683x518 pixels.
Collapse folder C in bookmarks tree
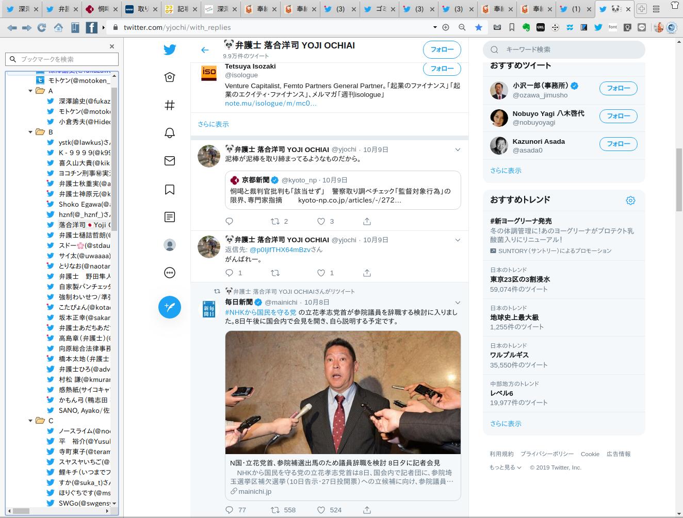[x=30, y=421]
